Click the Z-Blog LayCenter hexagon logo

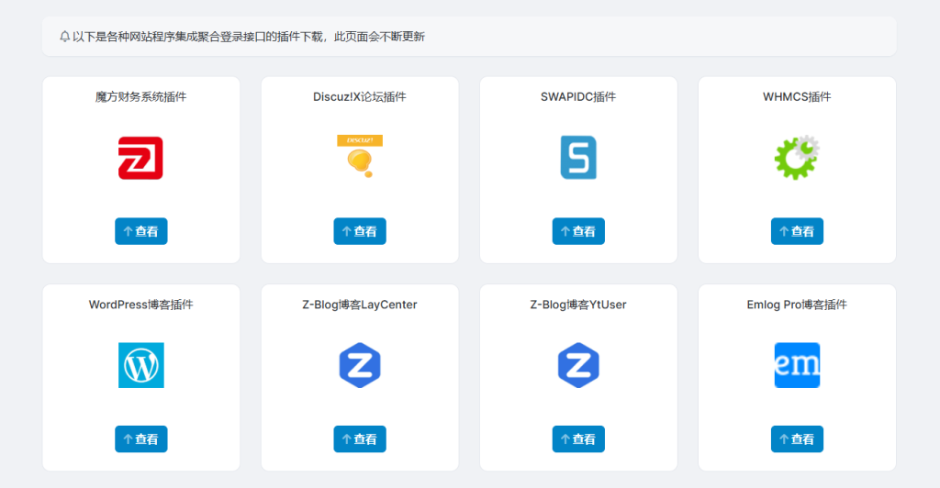360,365
